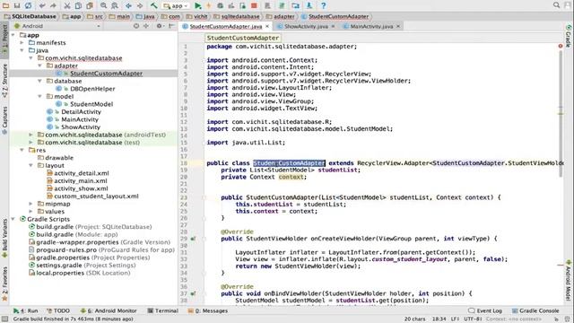The width and height of the screenshot is (574, 323).
Task: Click the error indicator at editor top right
Action: [x=561, y=46]
